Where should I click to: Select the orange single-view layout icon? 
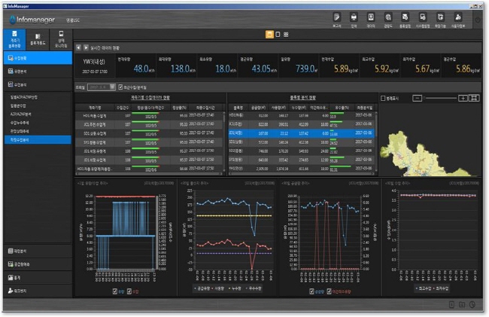coord(269,35)
